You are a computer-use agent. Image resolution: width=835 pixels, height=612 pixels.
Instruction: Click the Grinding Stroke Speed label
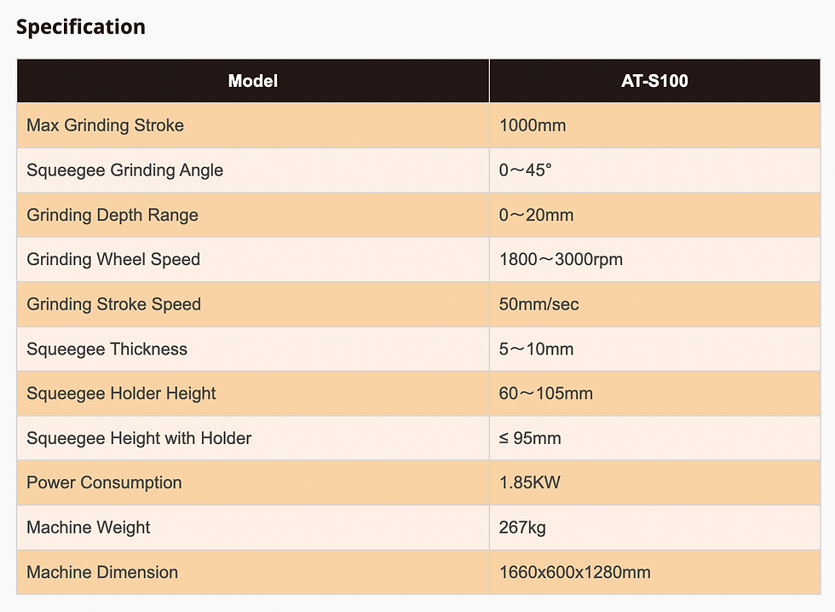[x=114, y=304]
